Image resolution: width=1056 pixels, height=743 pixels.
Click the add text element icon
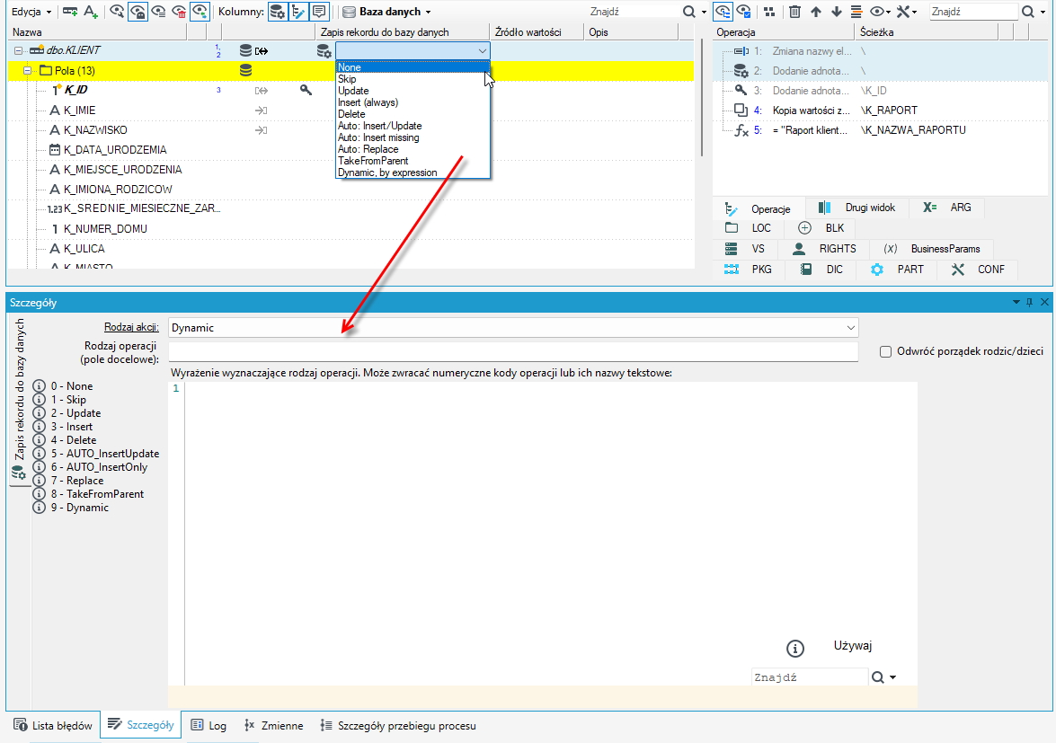(91, 12)
